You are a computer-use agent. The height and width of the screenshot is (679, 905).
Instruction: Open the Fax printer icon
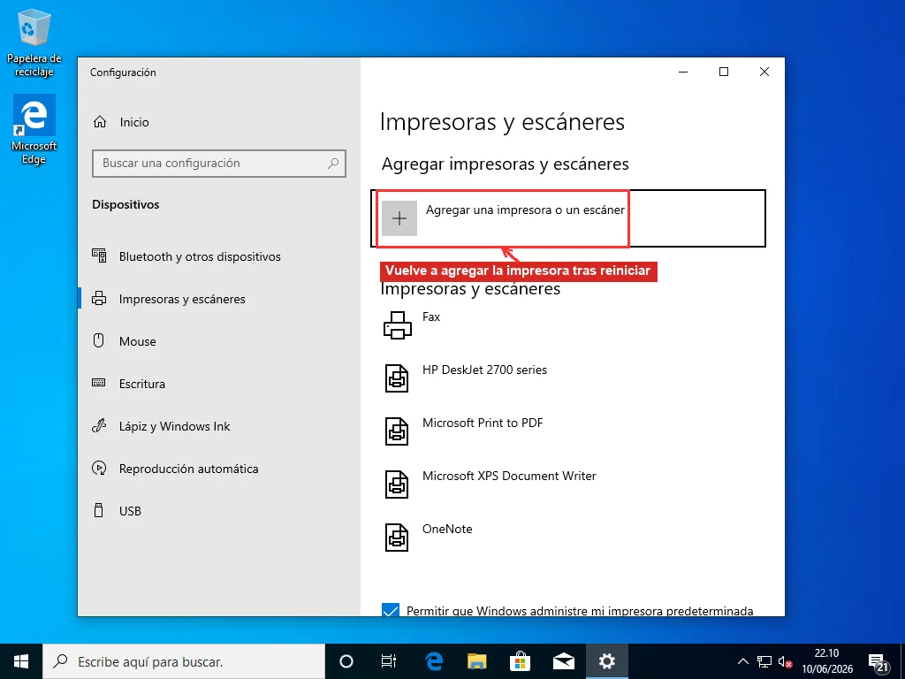coord(397,325)
